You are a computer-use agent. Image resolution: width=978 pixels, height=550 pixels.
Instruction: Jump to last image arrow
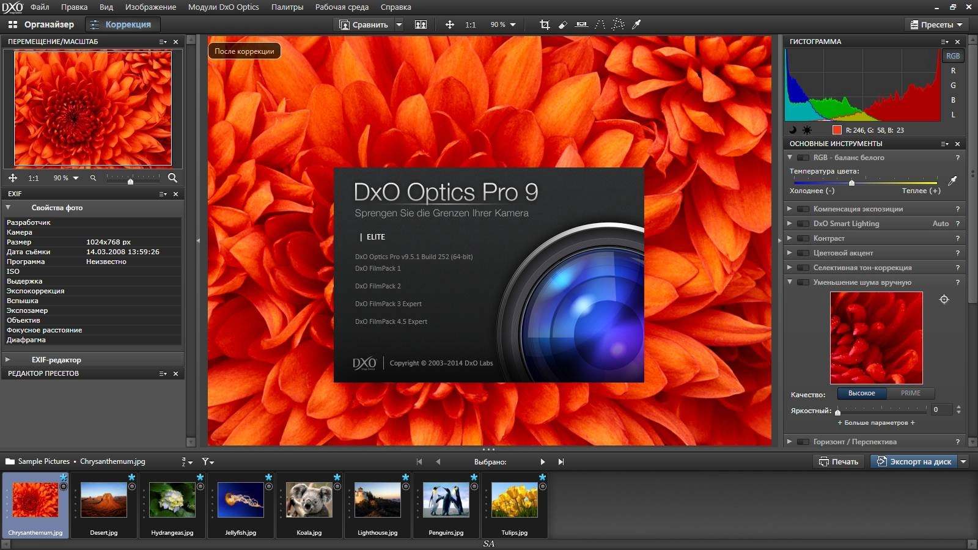click(x=561, y=462)
